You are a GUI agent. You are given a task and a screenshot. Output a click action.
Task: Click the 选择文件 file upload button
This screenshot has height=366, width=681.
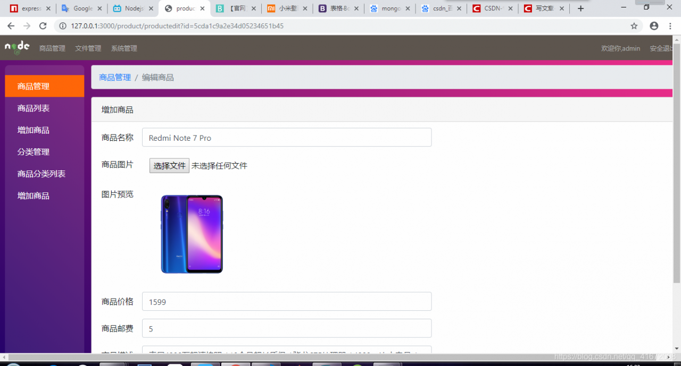pyautogui.click(x=169, y=166)
